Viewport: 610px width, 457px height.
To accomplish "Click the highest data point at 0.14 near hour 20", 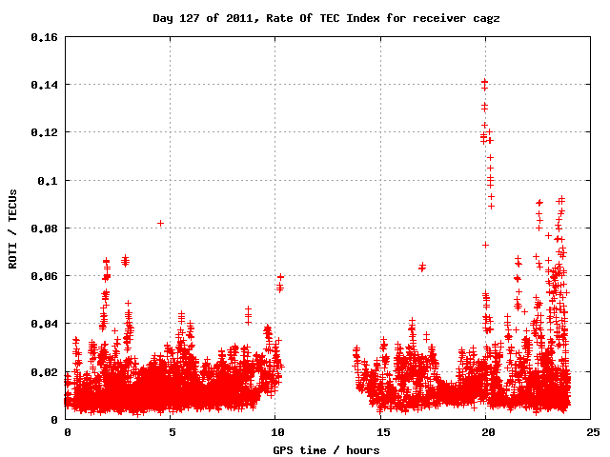I will pyautogui.click(x=484, y=83).
